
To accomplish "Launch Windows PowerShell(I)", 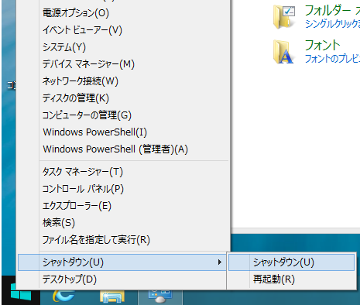I will point(123,132).
